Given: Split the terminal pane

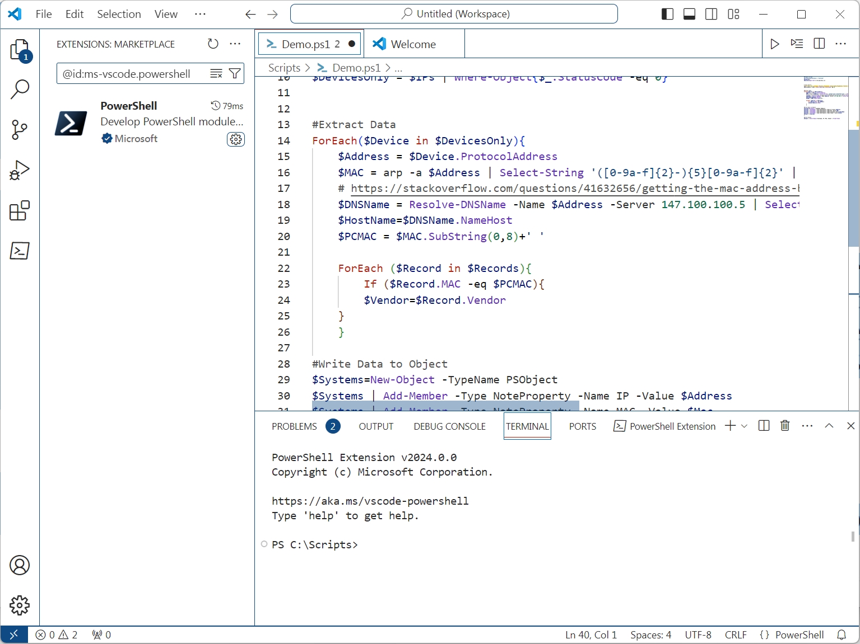Looking at the screenshot, I should (x=763, y=426).
